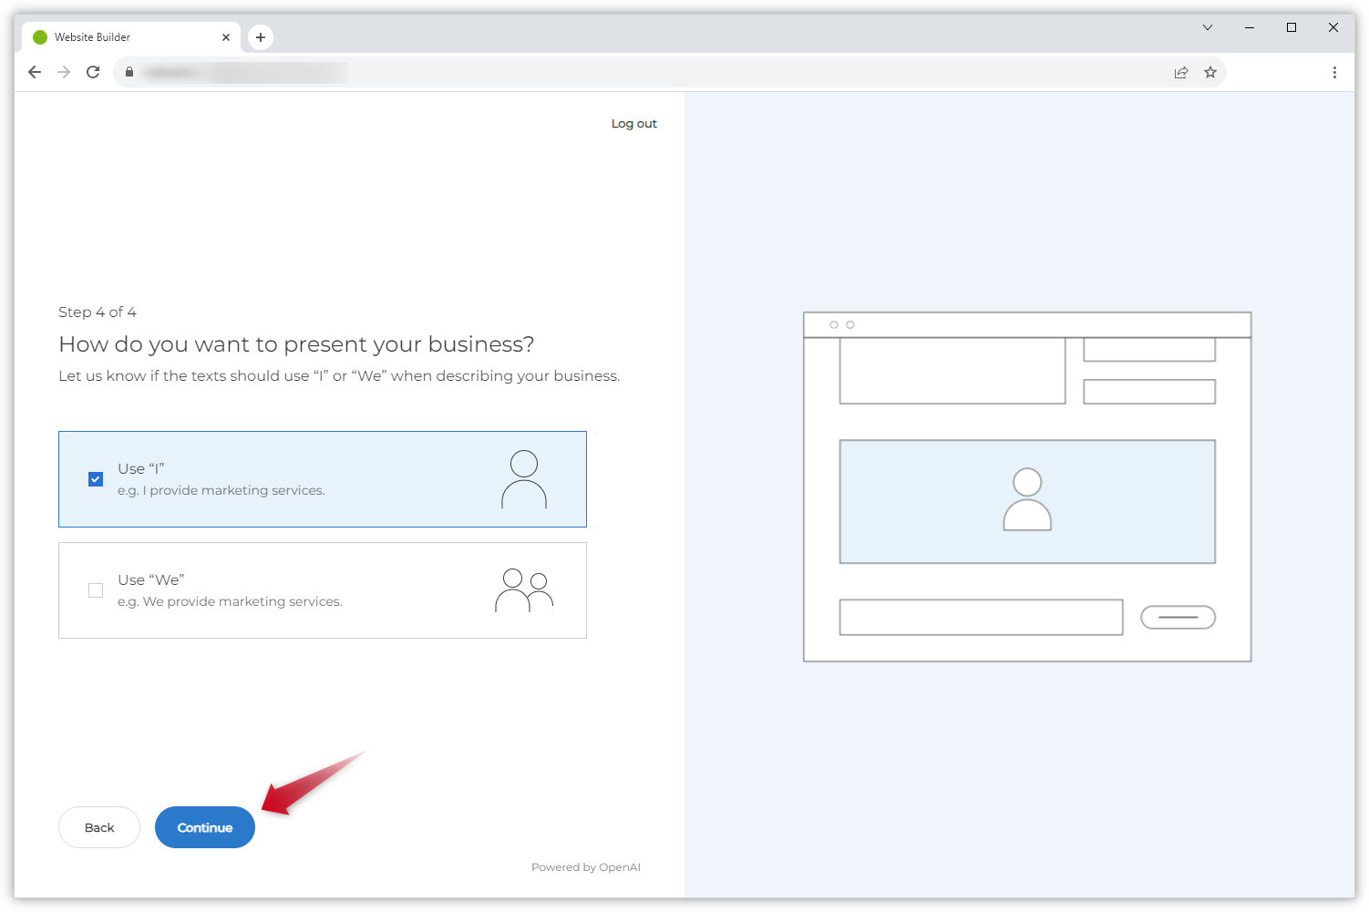Expand the tab search chevron dropdown
The image size is (1369, 912).
(x=1208, y=27)
